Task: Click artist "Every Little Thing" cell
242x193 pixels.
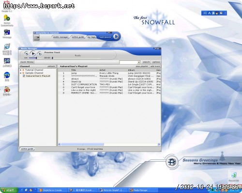Action: (x=109, y=73)
